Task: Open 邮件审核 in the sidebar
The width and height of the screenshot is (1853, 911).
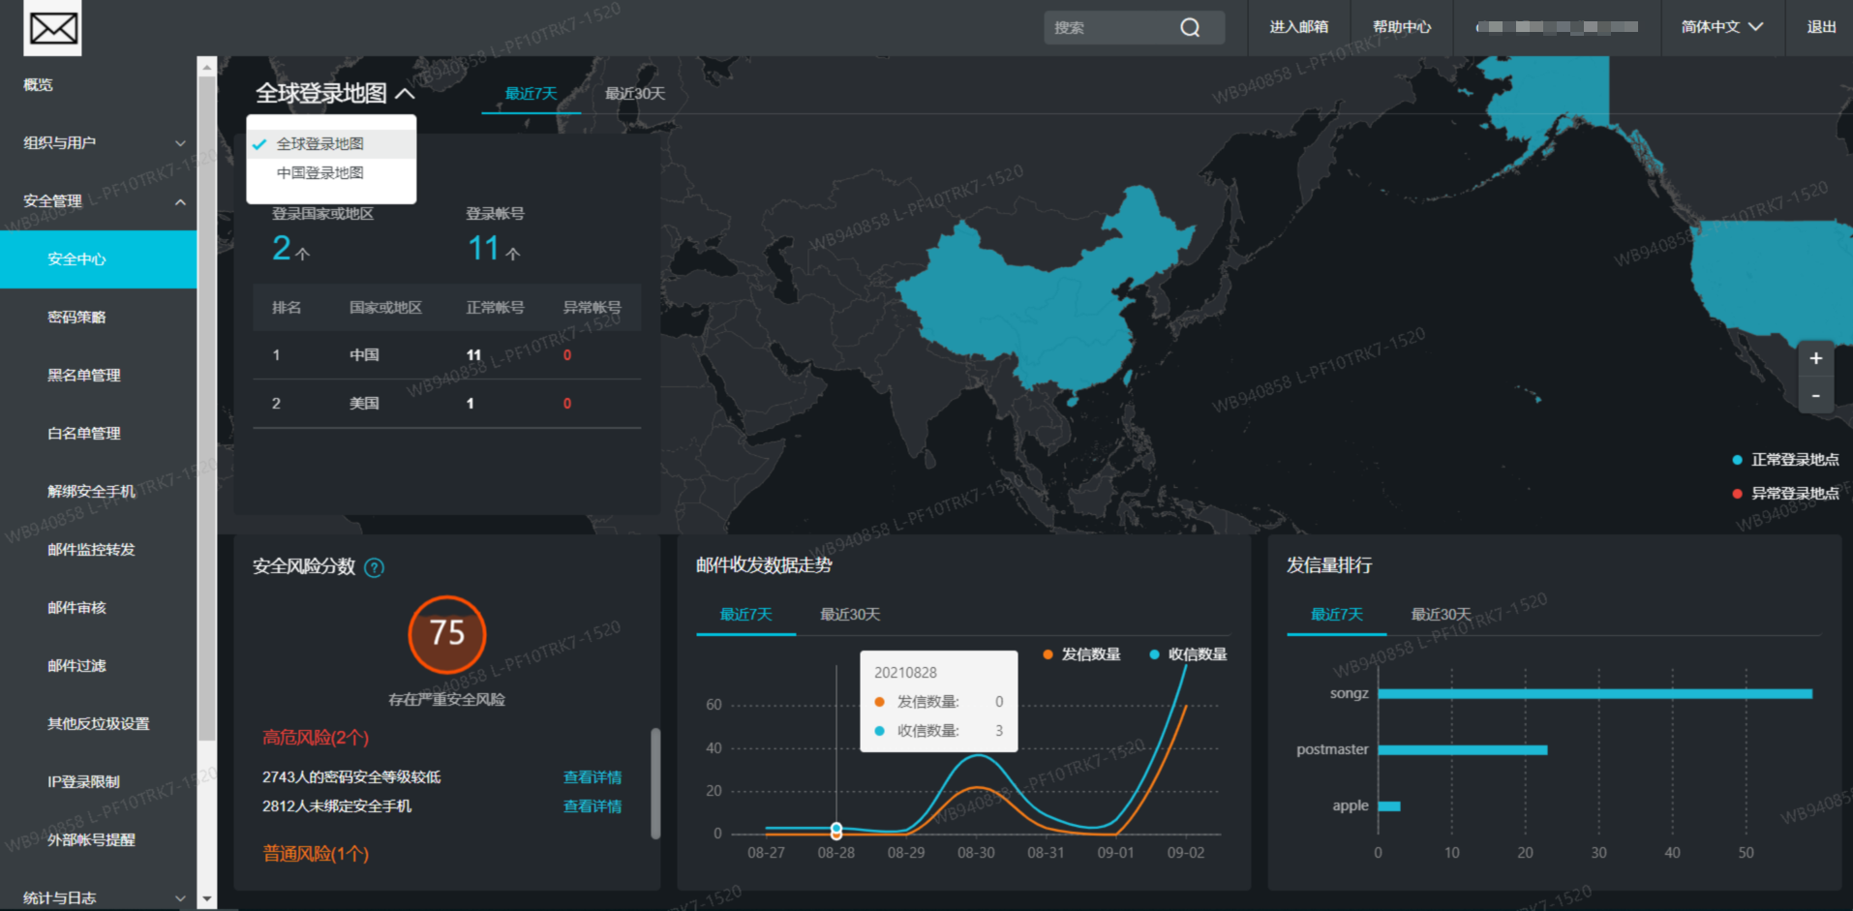Action: [x=76, y=608]
